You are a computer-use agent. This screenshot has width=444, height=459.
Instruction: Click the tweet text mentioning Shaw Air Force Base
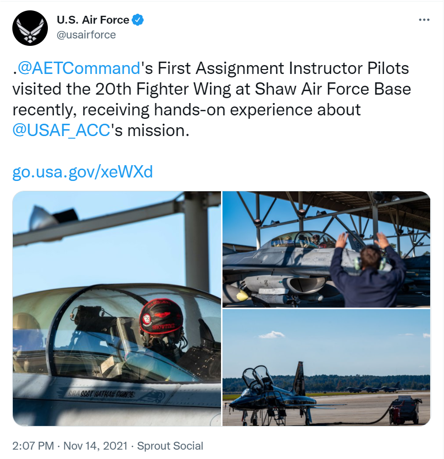coord(211,89)
